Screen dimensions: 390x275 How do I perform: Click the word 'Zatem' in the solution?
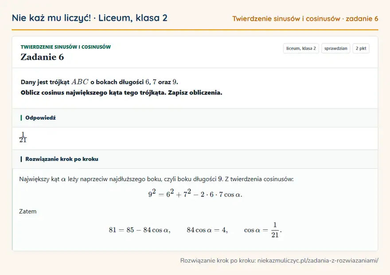tap(28, 211)
